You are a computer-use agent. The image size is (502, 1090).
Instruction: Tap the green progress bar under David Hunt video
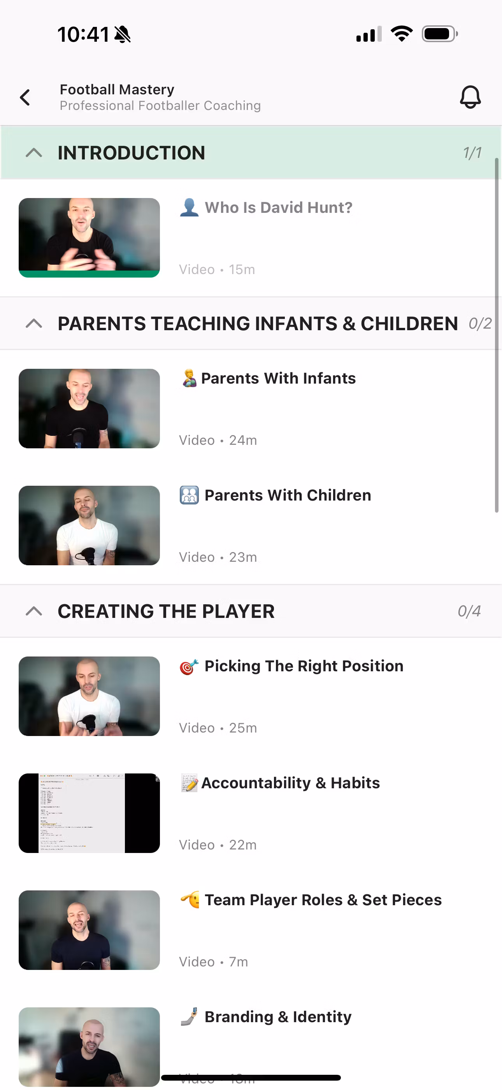point(89,274)
